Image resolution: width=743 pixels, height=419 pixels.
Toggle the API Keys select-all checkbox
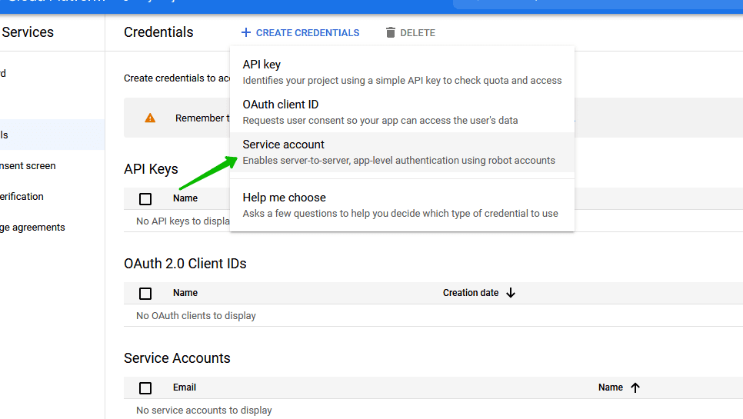coord(145,199)
